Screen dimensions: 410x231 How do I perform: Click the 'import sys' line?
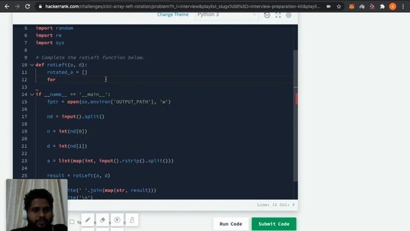coord(50,43)
